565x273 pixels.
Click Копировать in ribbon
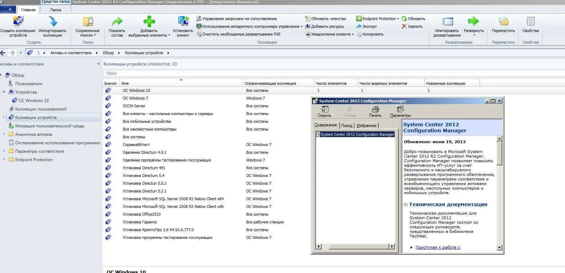(x=370, y=34)
